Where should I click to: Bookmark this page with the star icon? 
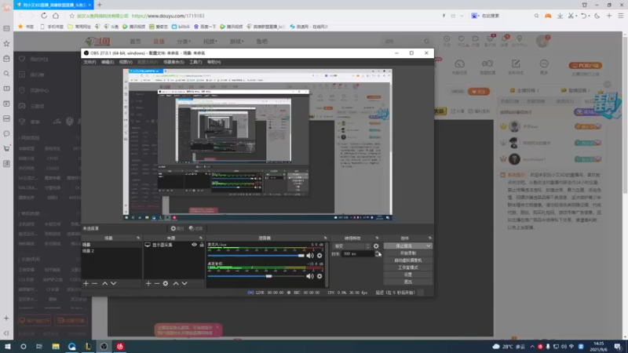click(x=71, y=16)
